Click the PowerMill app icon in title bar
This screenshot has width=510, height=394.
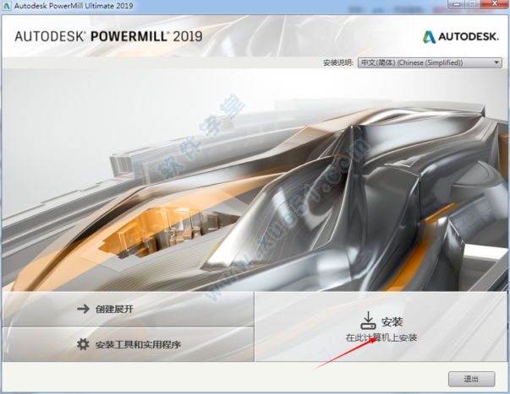click(8, 7)
